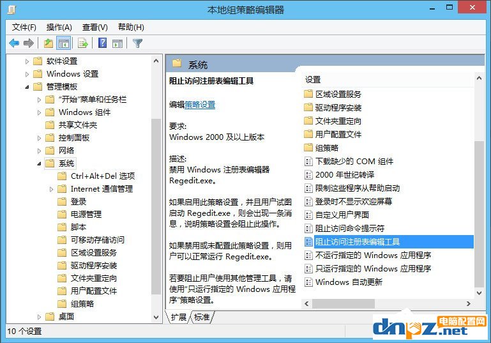Image resolution: width=491 pixels, height=343 pixels.
Task: Toggle the Show/Hide action pane icon
Action: tap(117, 43)
